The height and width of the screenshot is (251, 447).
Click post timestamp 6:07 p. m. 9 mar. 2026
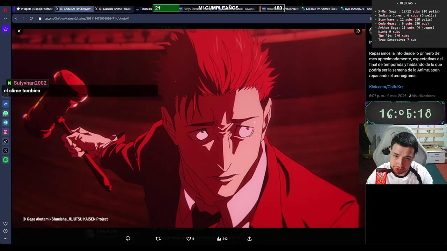tap(388, 96)
